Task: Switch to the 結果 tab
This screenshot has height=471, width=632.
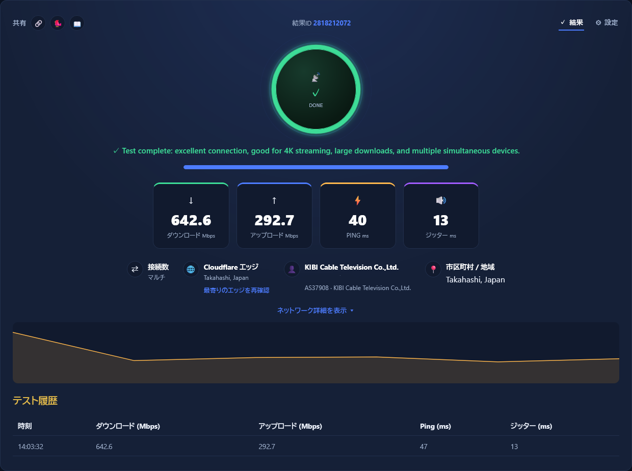Action: click(x=571, y=22)
